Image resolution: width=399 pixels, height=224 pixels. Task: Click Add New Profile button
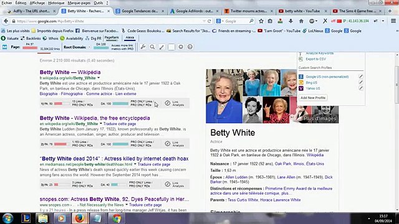[x=313, y=98]
